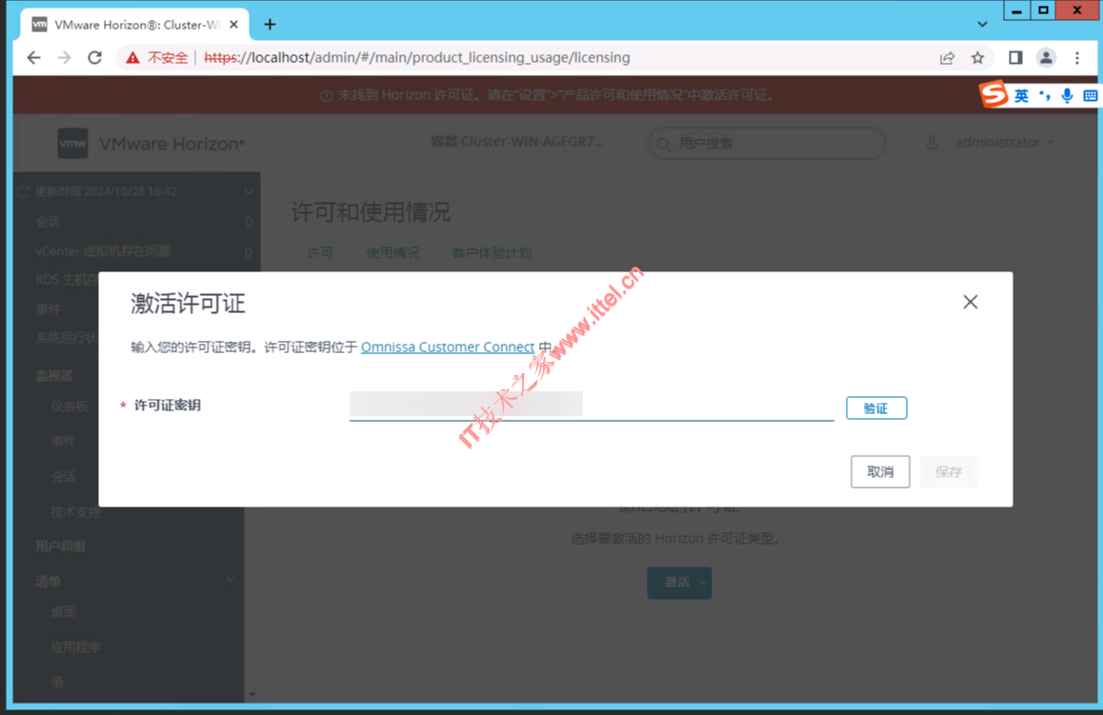Click the sidebar scrollbar down arrow
Screen dimensions: 1103x715
pyautogui.click(x=251, y=695)
